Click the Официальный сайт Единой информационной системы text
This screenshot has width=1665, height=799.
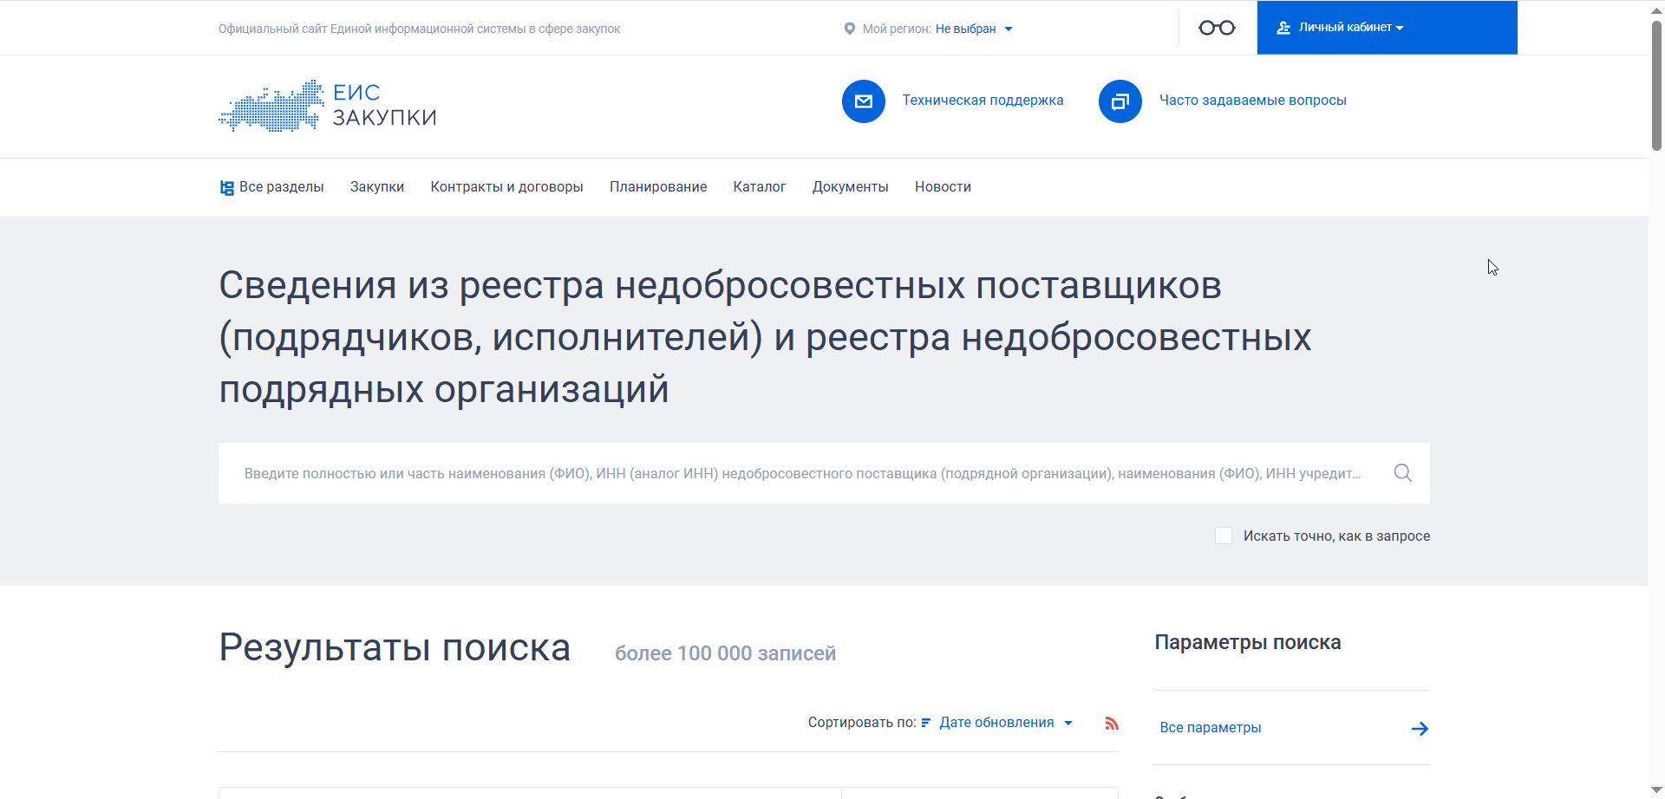click(x=420, y=29)
